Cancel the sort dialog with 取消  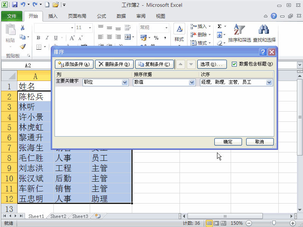260,142
